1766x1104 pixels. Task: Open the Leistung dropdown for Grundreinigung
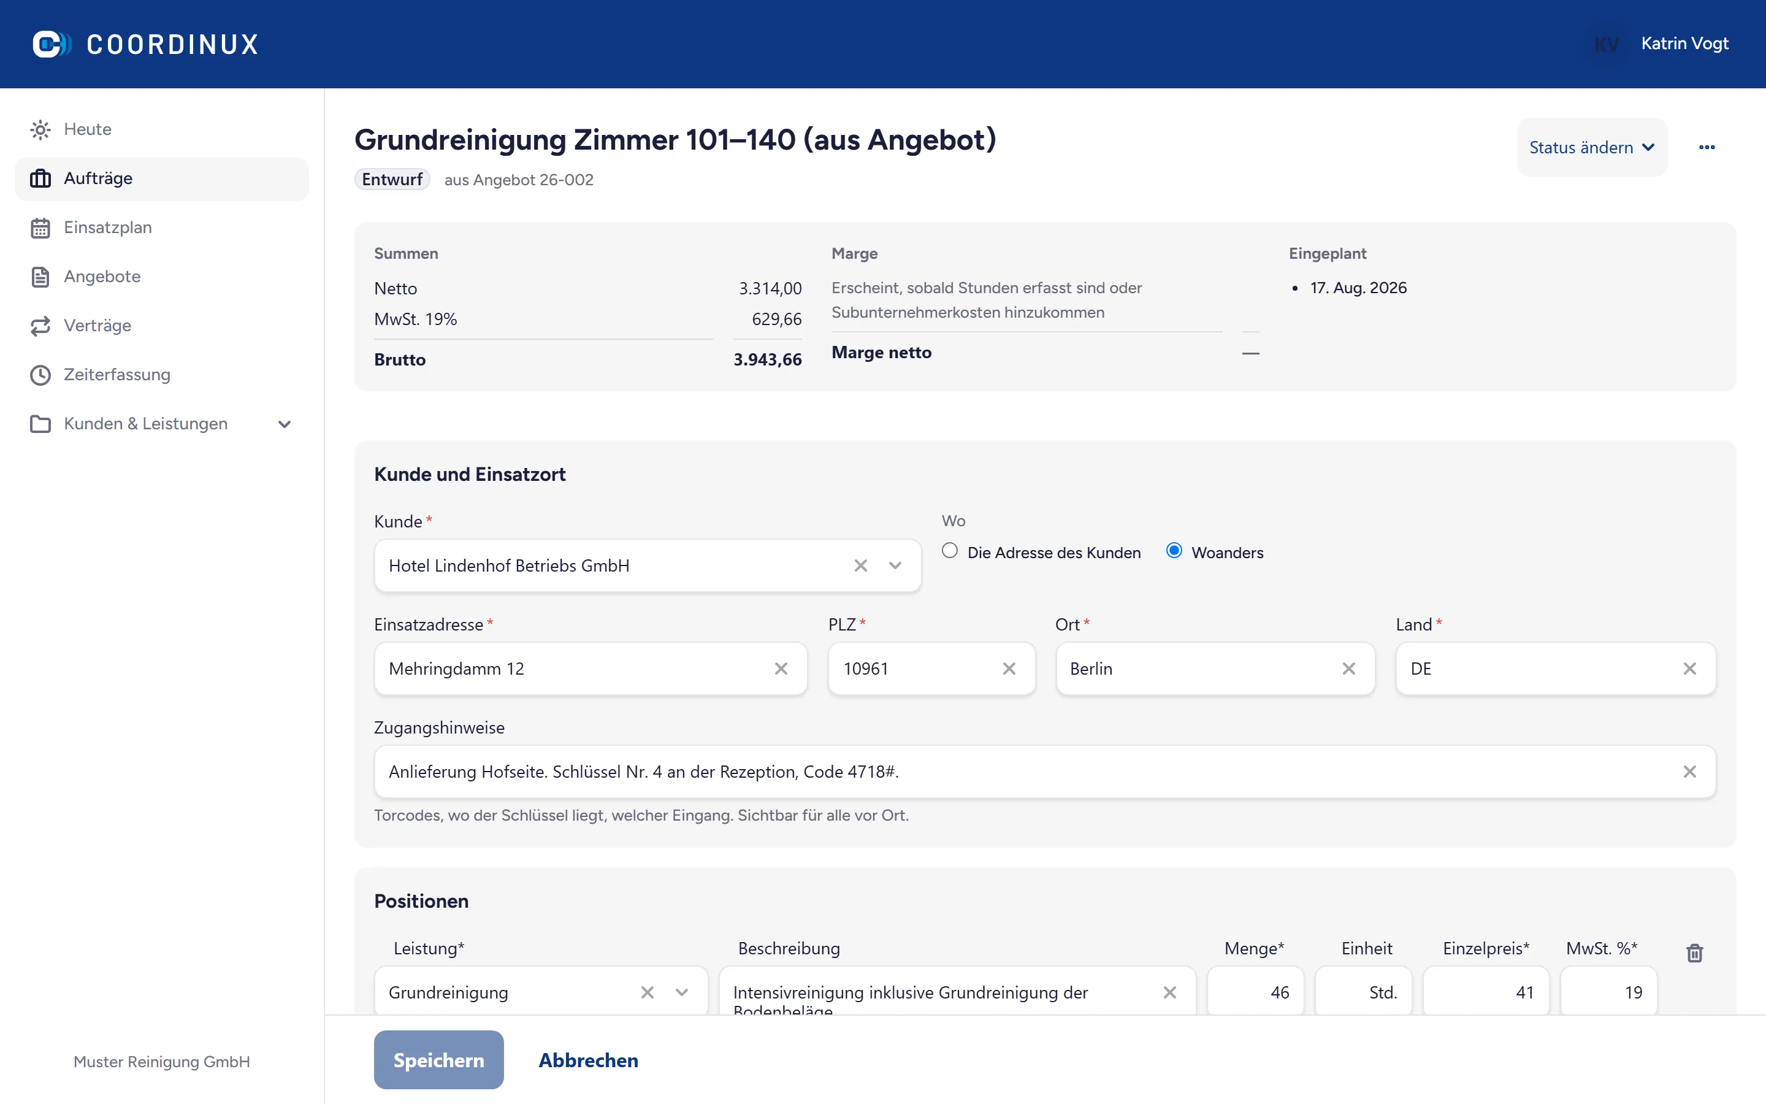(x=682, y=992)
